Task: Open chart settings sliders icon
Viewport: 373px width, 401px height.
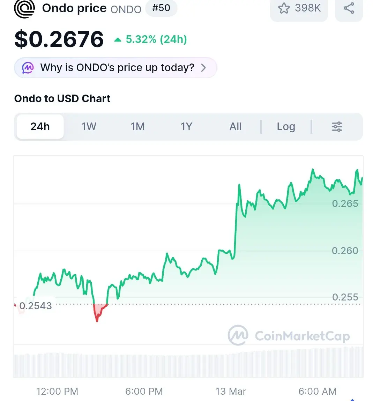Action: pyautogui.click(x=337, y=127)
